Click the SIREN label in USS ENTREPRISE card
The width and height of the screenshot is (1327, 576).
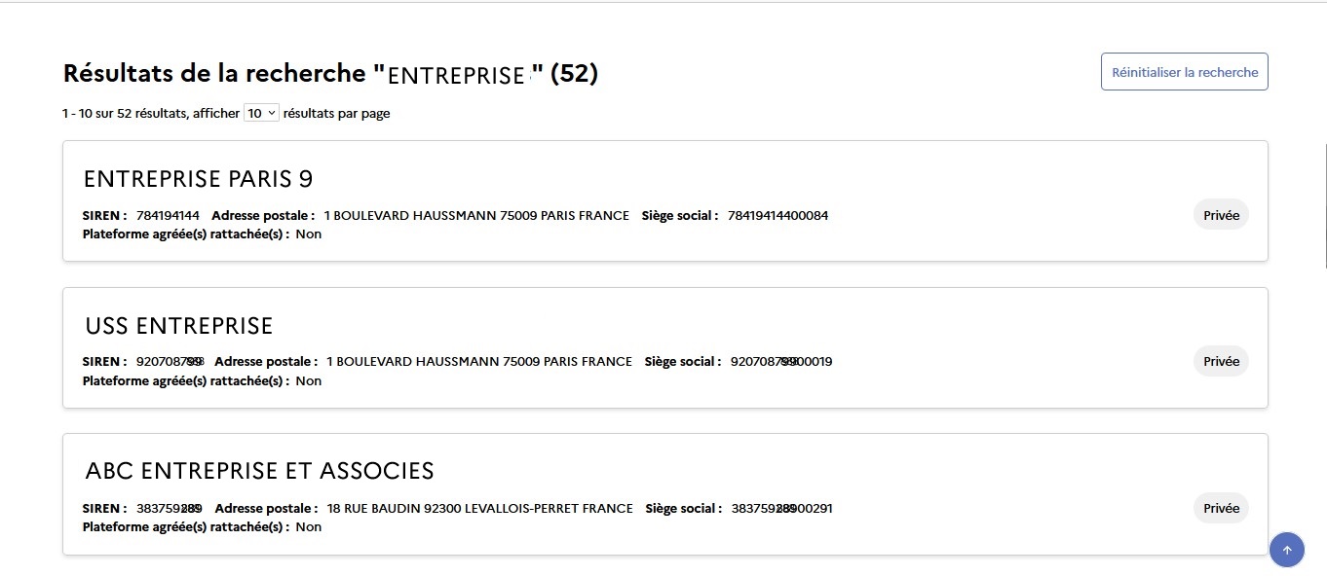(x=105, y=361)
